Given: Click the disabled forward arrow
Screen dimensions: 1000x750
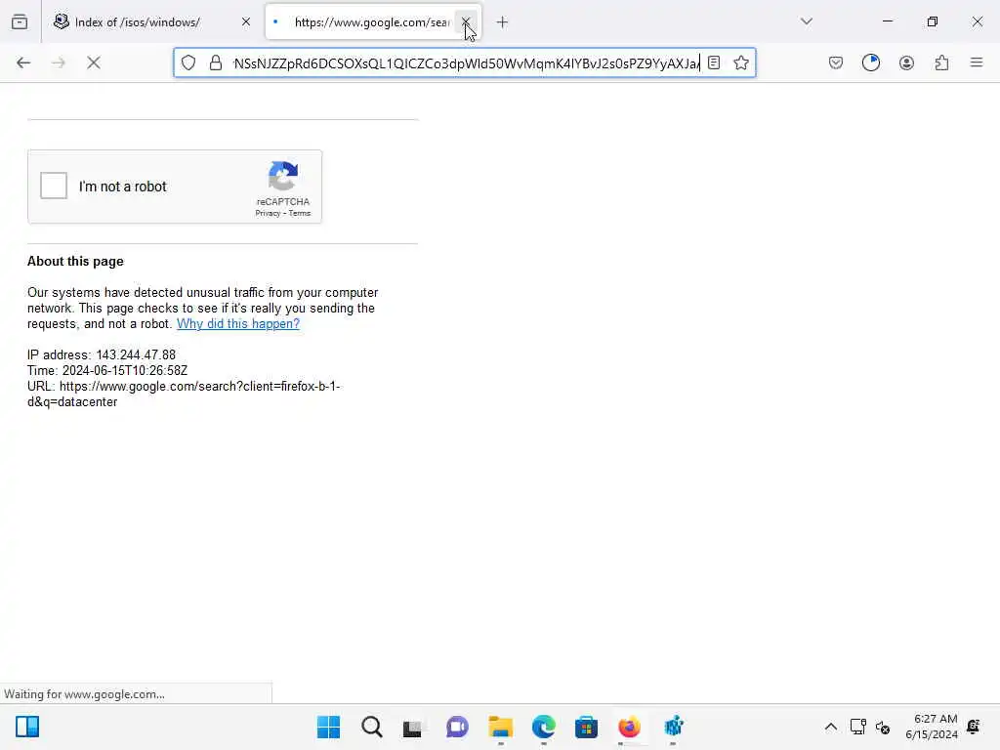Looking at the screenshot, I should (59, 62).
